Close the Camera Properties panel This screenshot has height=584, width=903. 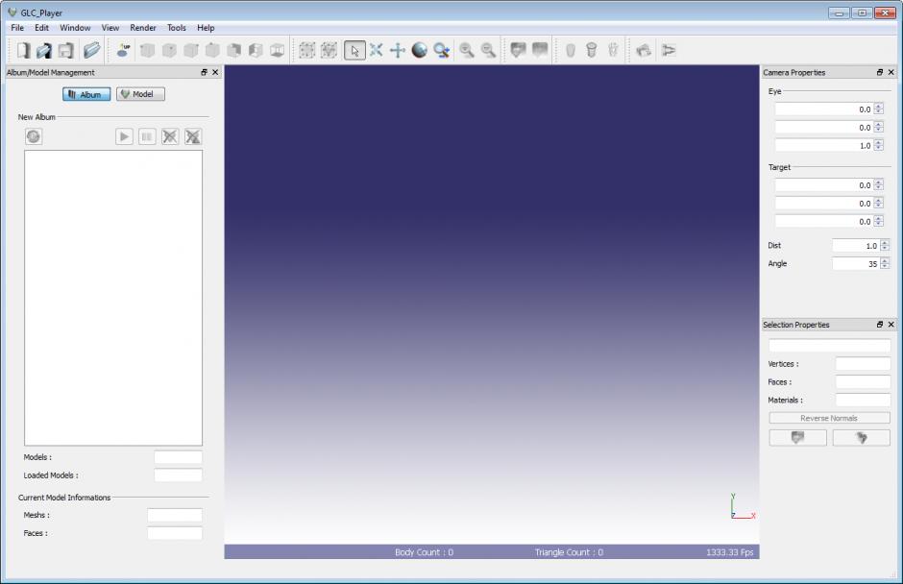891,72
